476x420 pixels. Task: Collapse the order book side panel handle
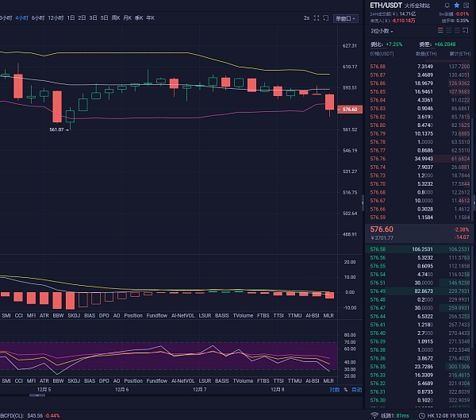363,203
